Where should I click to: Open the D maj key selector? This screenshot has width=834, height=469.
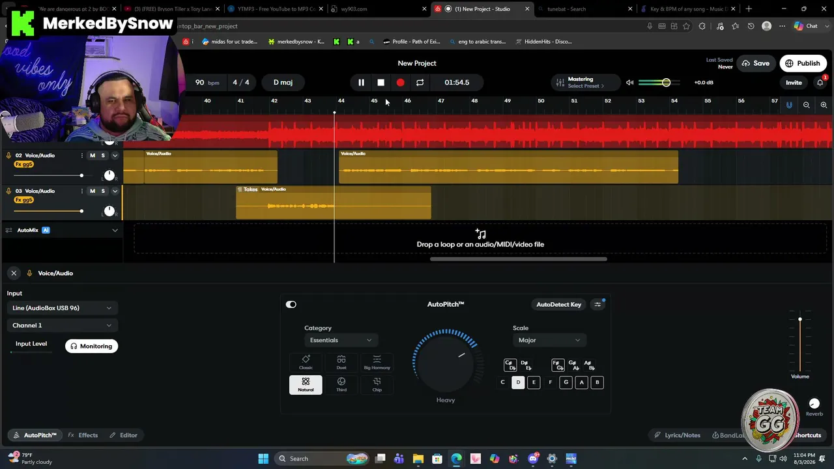[283, 83]
